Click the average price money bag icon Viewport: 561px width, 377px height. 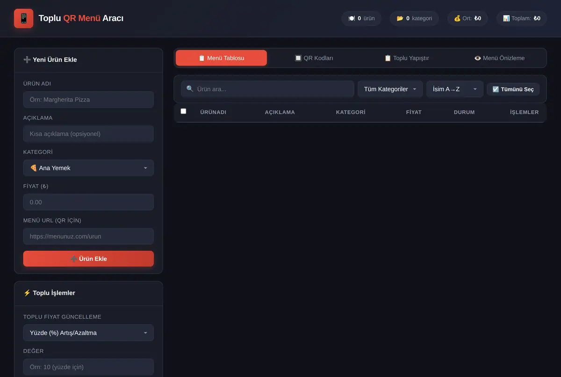457,18
